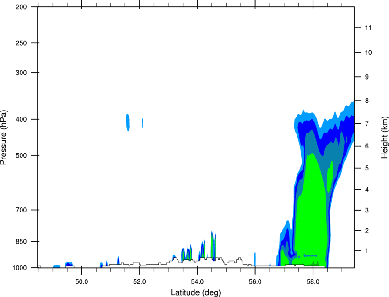
Task: Select the 200 pressure tick label
Action: pos(22,7)
